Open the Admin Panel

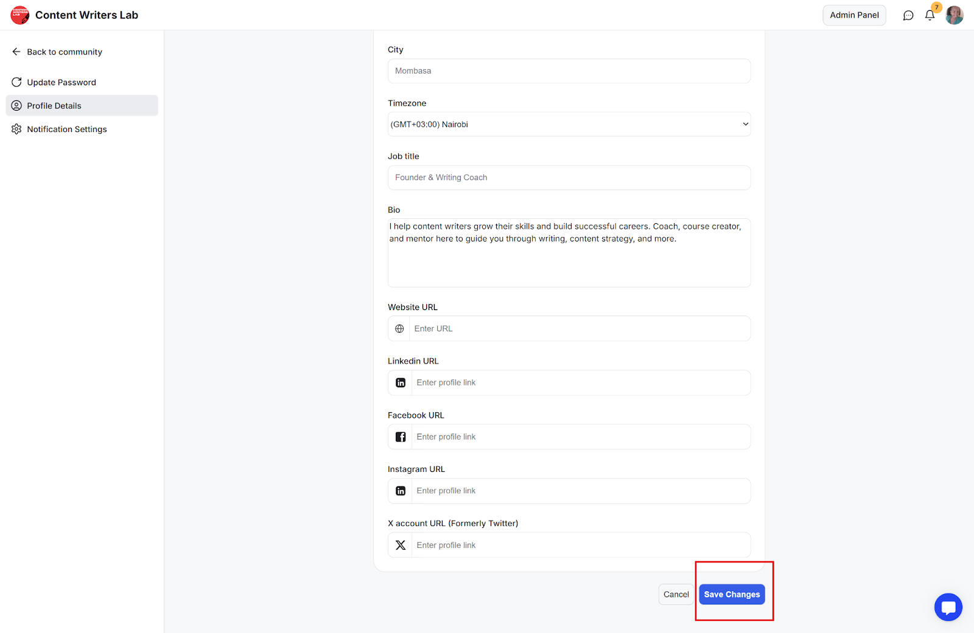pos(854,15)
